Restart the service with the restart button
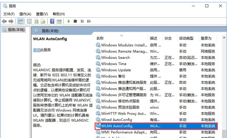The width and height of the screenshot is (227, 138). click(x=89, y=21)
